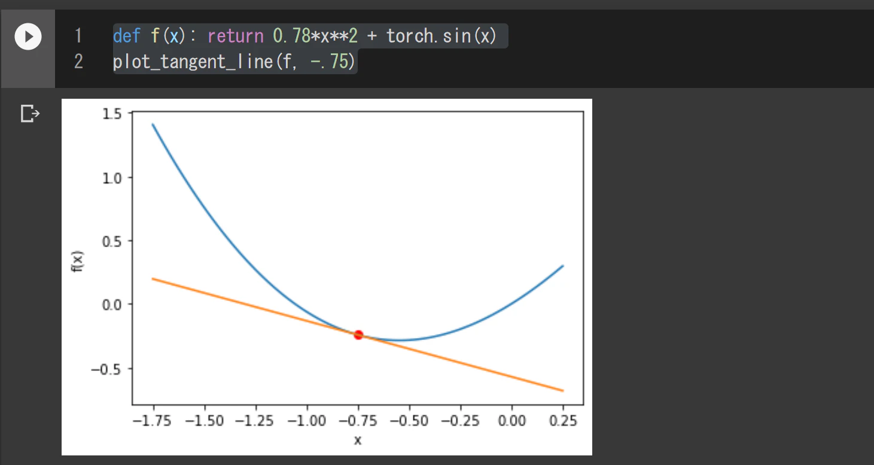Viewport: 874px width, 465px height.
Task: Run the code cell with play button
Action: tap(28, 37)
